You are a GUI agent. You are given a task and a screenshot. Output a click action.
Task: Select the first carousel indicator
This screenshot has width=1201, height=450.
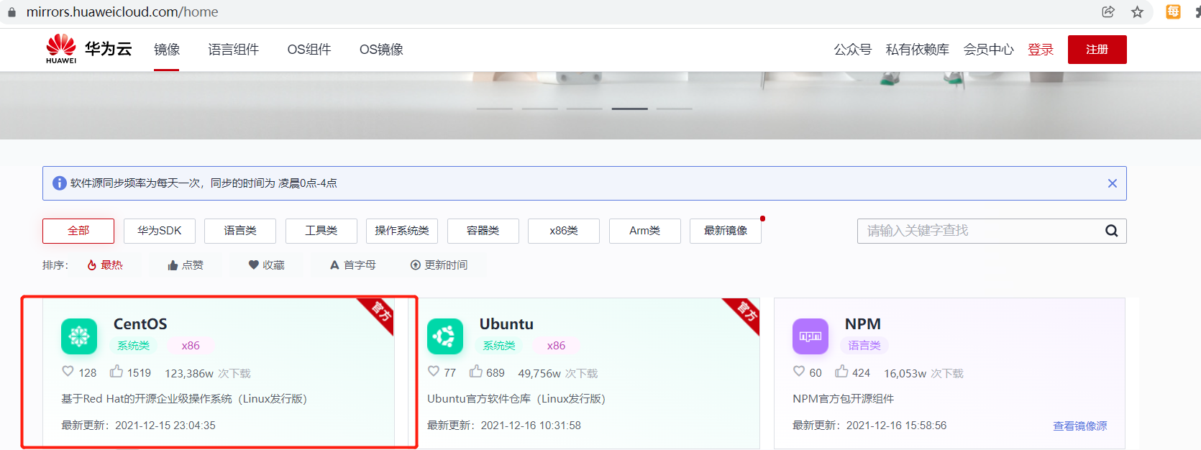(495, 109)
